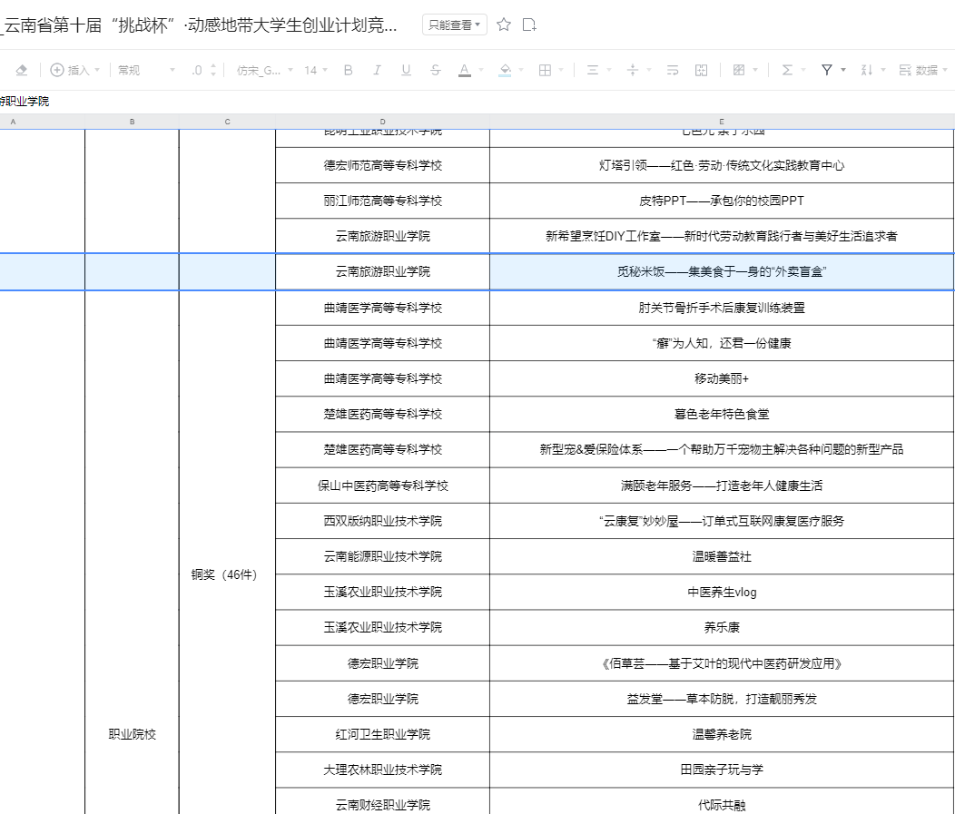
Task: Select column D header
Action: tap(382, 122)
